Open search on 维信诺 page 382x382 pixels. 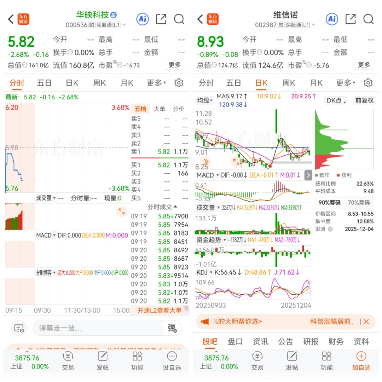[368, 19]
